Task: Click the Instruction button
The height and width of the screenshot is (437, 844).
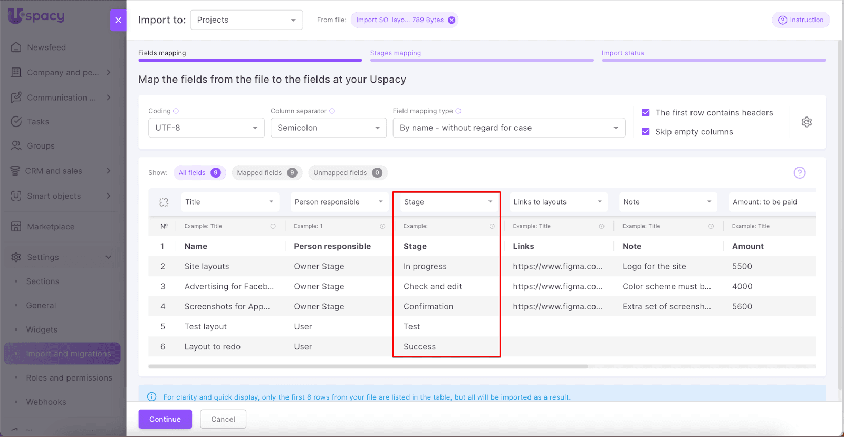Action: (801, 20)
